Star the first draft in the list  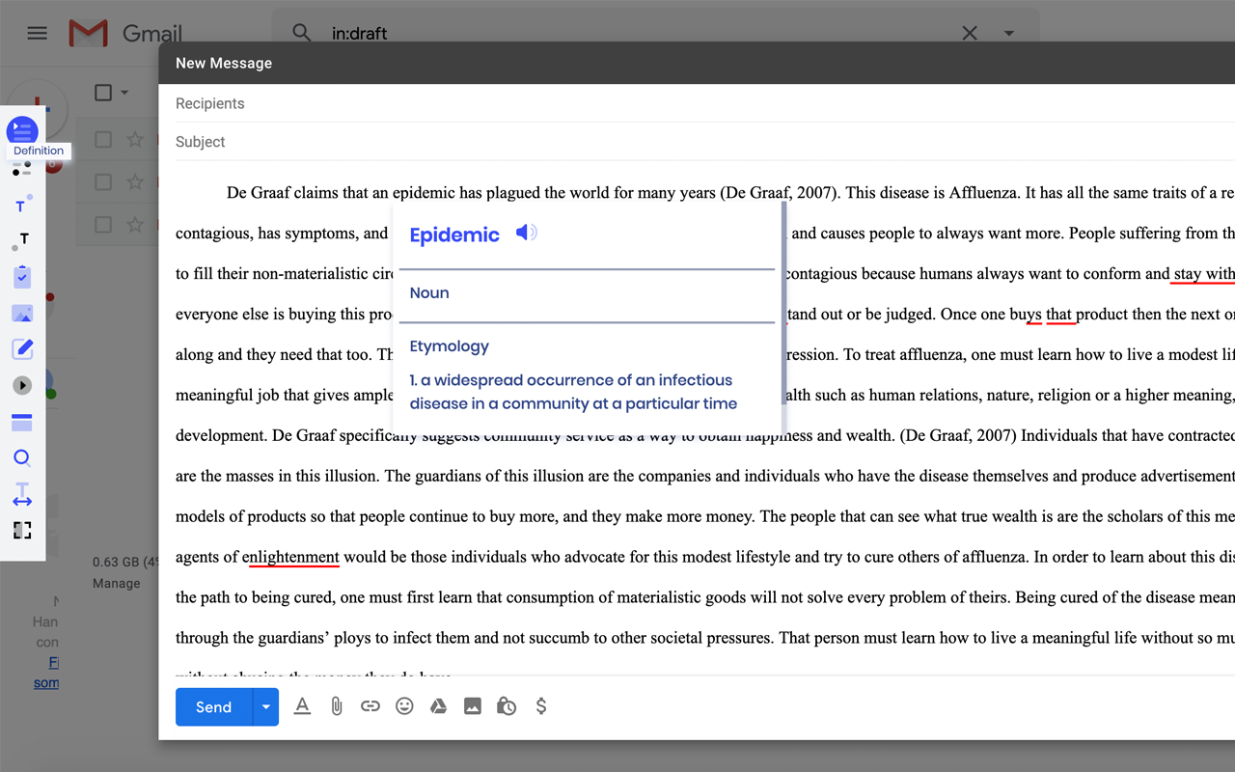pos(133,139)
